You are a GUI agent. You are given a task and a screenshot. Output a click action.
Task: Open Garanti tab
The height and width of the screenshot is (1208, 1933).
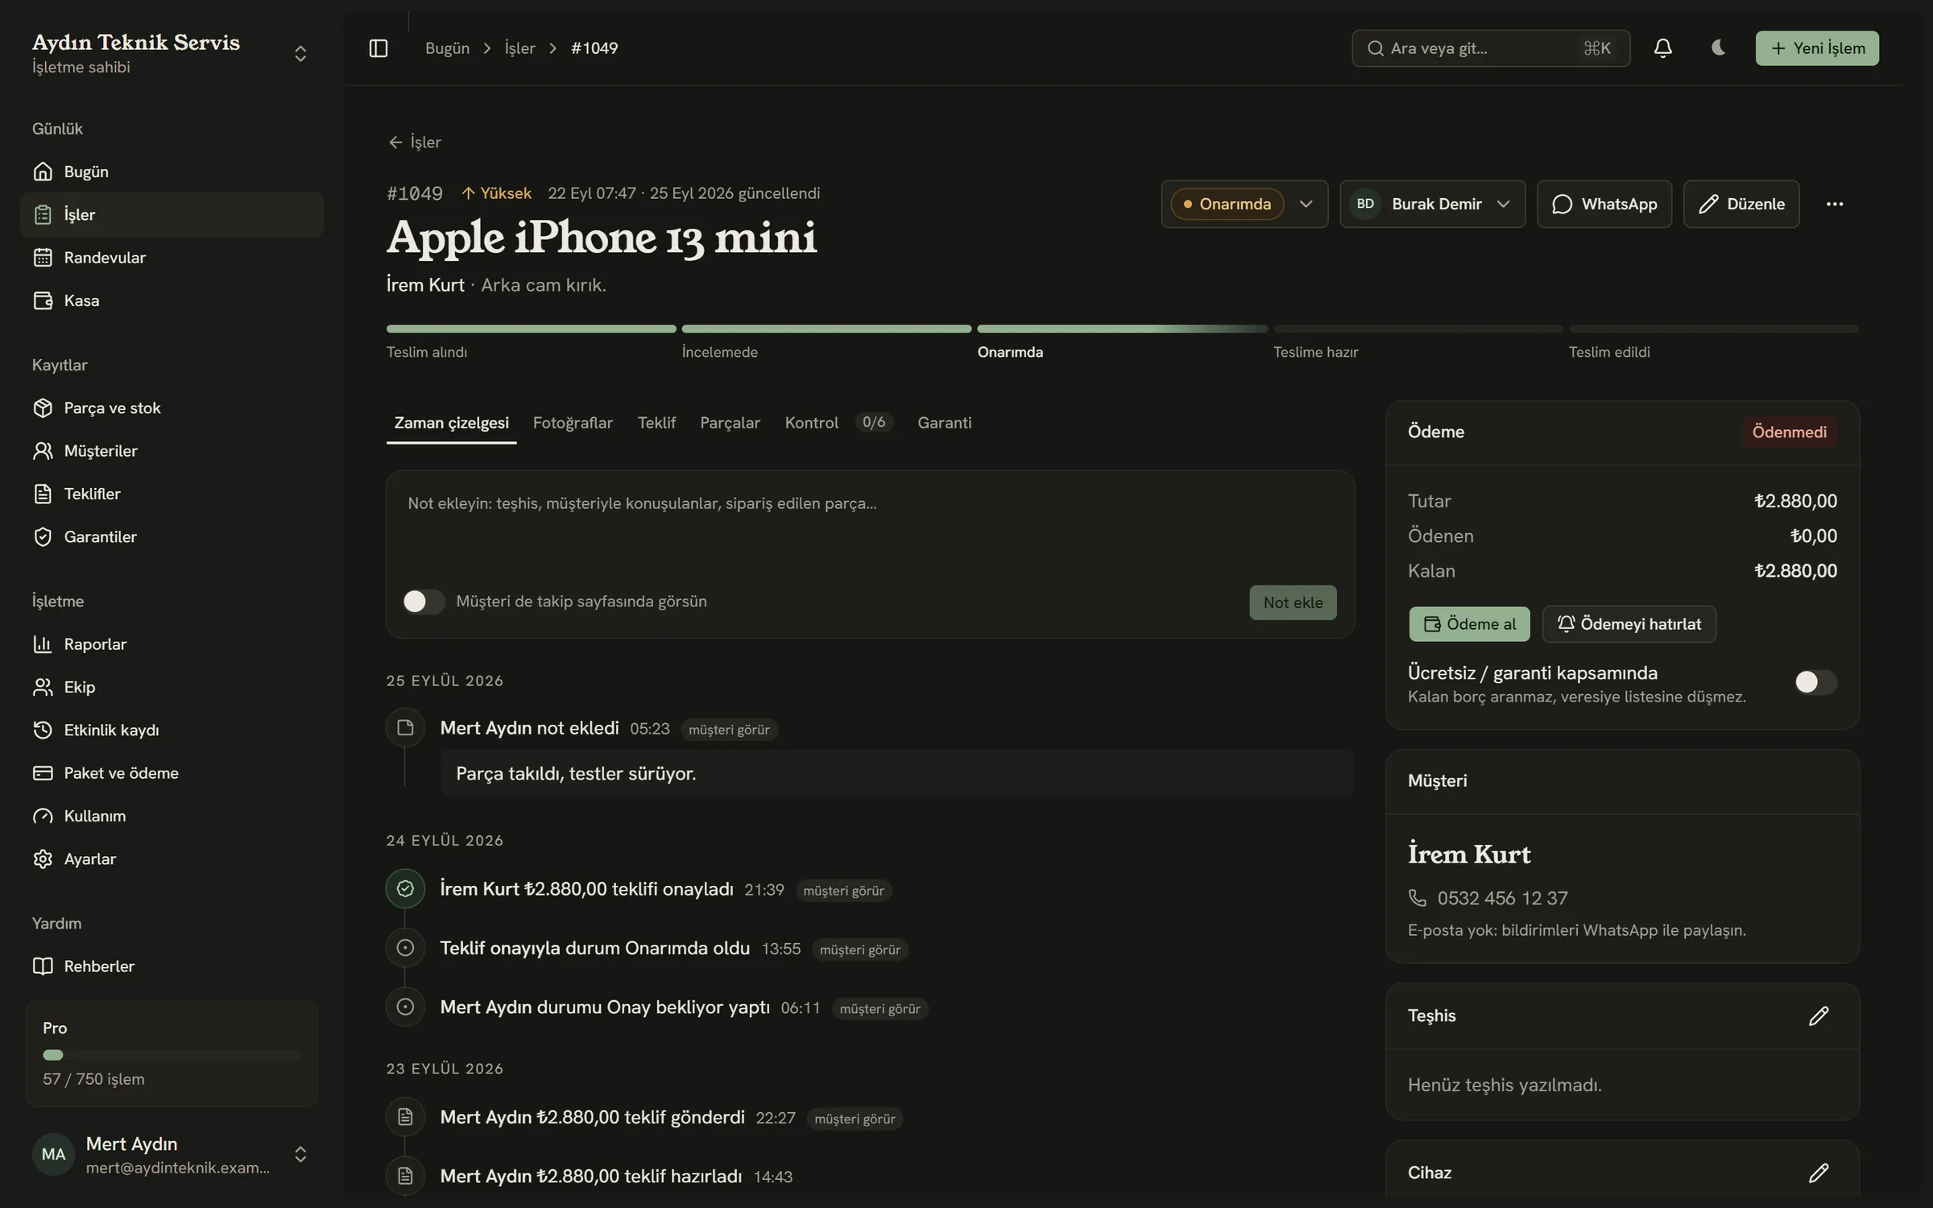pyautogui.click(x=944, y=423)
